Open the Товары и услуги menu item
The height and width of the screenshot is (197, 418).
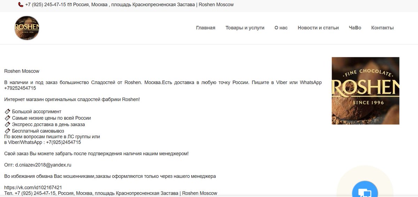245,28
